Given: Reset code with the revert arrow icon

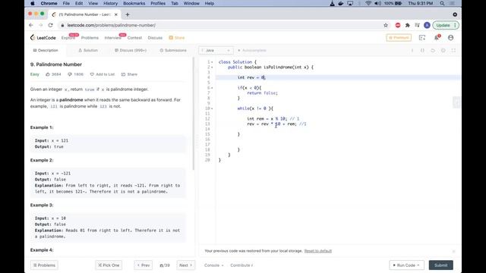Looking at the screenshot, I should [433, 51].
